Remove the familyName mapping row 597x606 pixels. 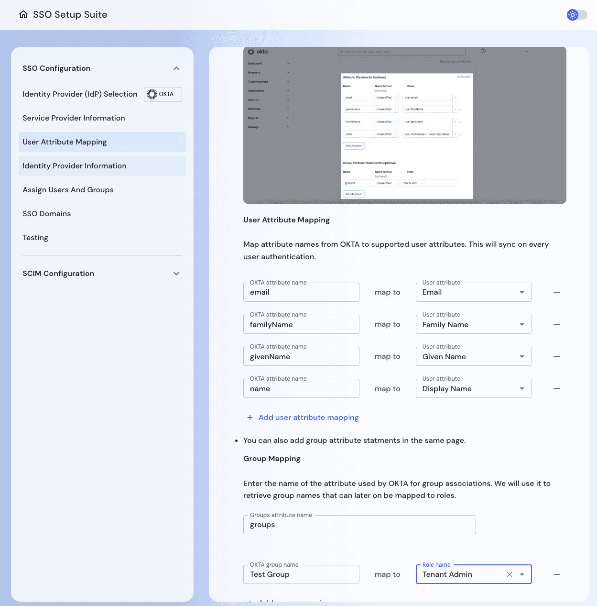pyautogui.click(x=556, y=324)
